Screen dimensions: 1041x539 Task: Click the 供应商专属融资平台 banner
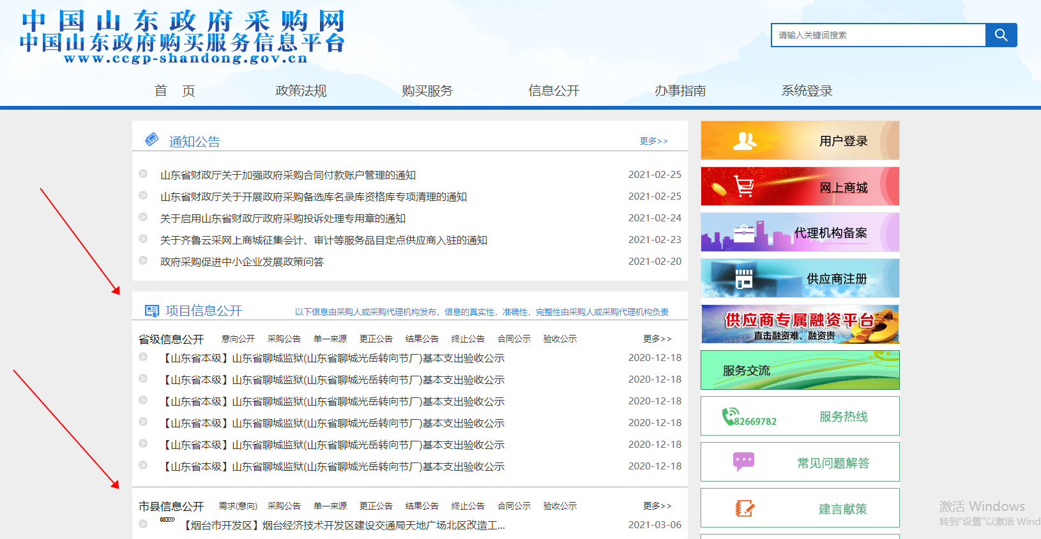click(x=800, y=324)
